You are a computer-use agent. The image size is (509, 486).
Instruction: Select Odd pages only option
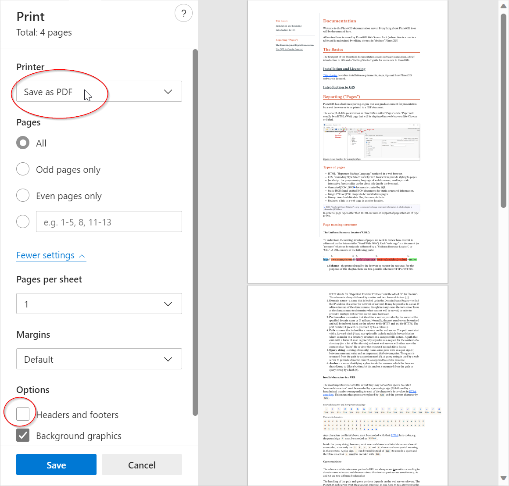point(23,169)
